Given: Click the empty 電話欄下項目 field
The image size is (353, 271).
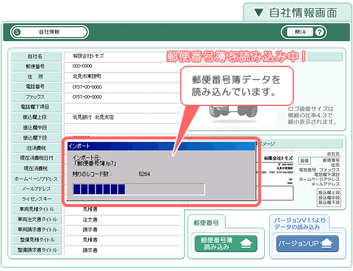Looking at the screenshot, I should pyautogui.click(x=123, y=107).
